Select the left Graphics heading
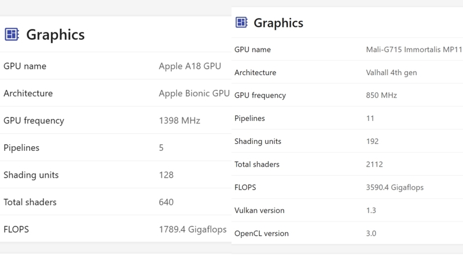Image resolution: width=463 pixels, height=260 pixels. coord(55,35)
